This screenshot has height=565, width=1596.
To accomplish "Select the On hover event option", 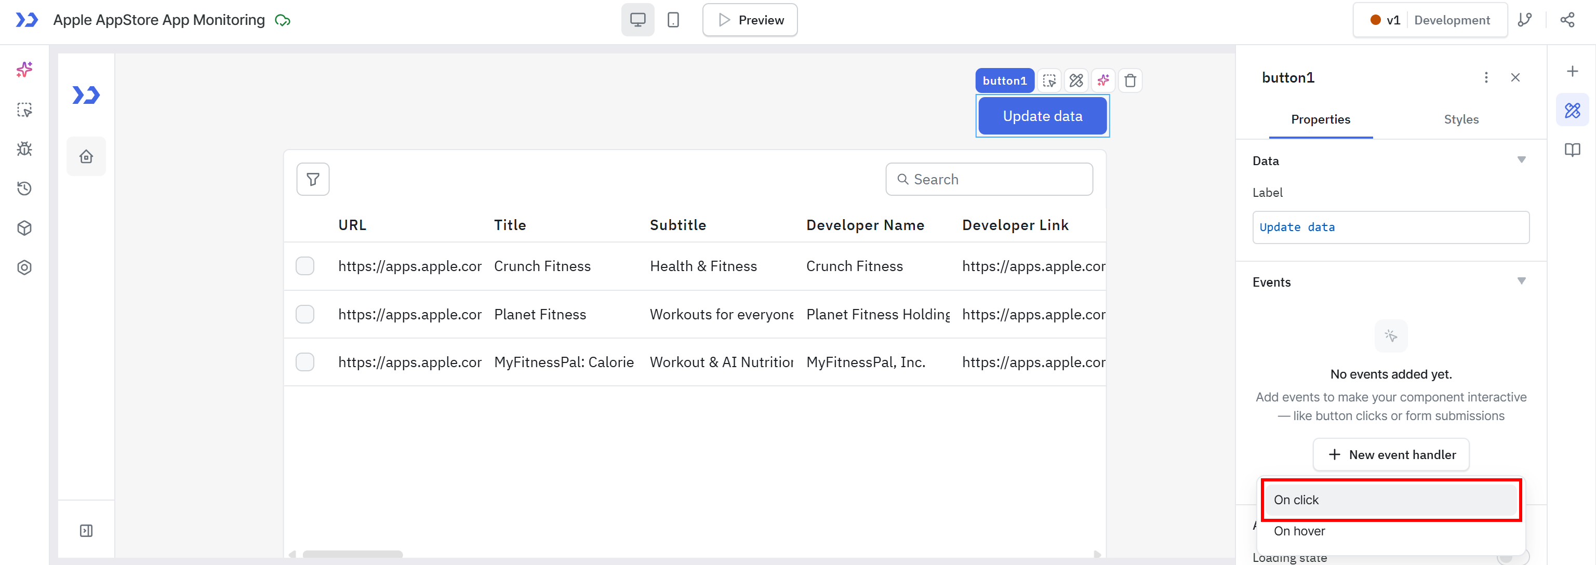I will (x=1391, y=531).
